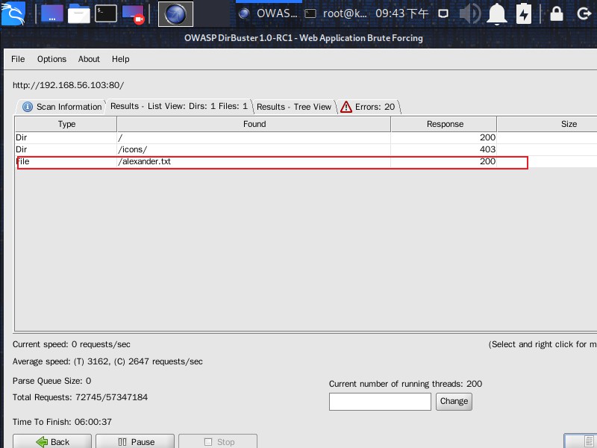
Task: Click the Change threads button
Action: [x=454, y=402]
